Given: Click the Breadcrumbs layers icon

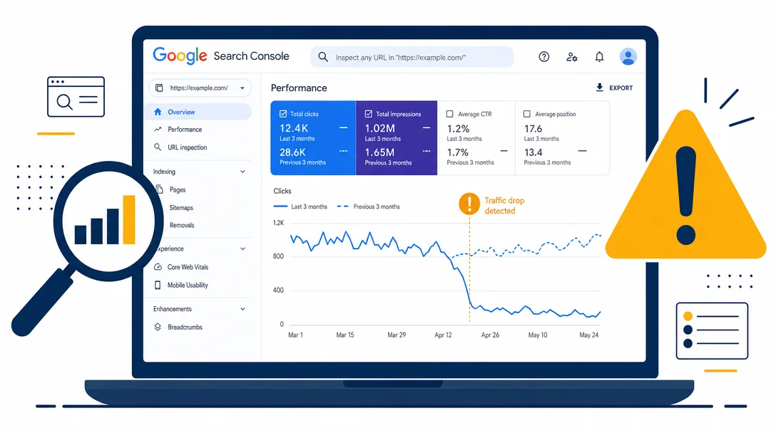Looking at the screenshot, I should click(x=158, y=327).
